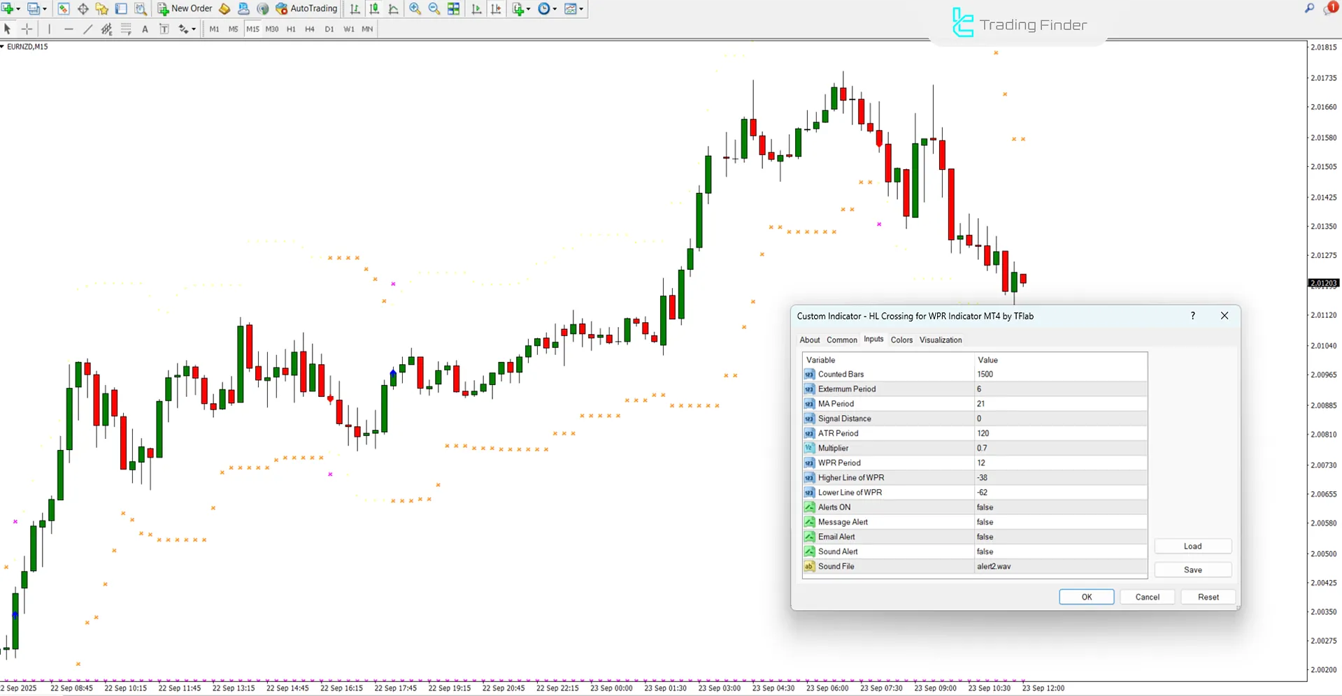Switch chart to candlestick view
This screenshot has height=696, width=1342.
[373, 9]
